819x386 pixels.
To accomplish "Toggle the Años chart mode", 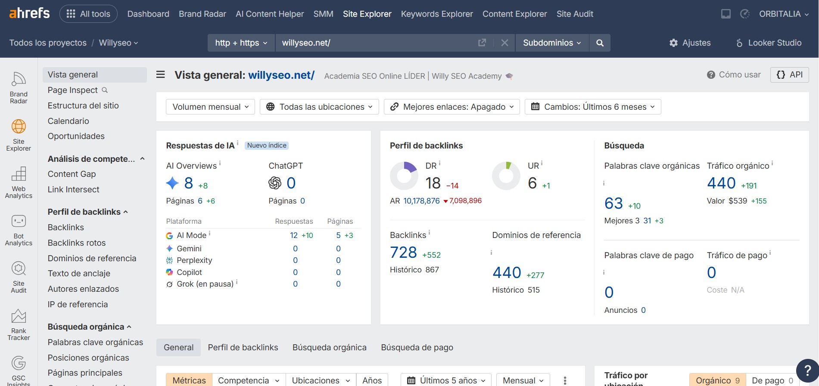I will [372, 380].
